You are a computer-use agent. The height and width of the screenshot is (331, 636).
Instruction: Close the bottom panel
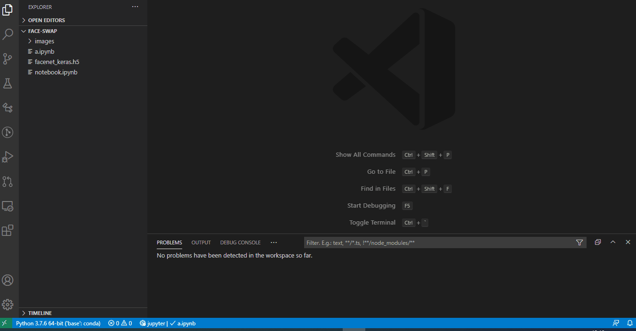tap(628, 242)
